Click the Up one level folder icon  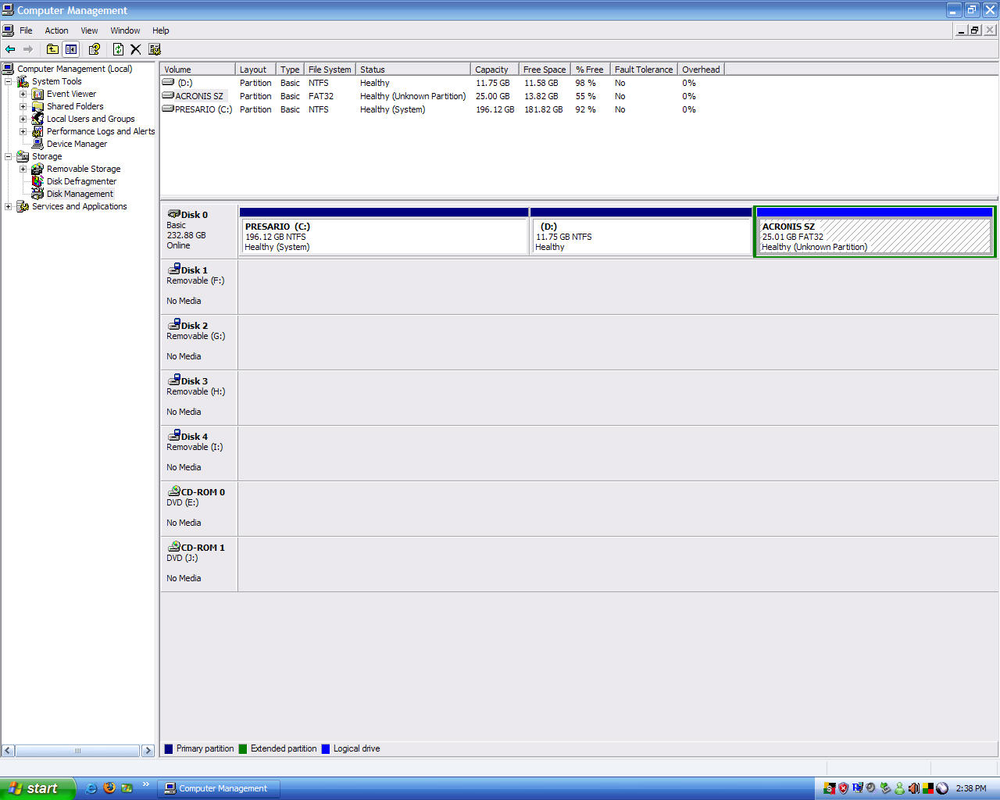[52, 49]
